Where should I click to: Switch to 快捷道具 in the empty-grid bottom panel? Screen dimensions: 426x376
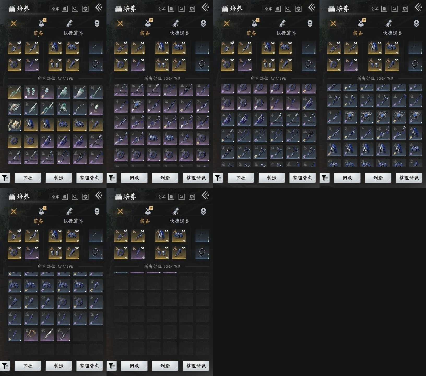click(x=180, y=221)
